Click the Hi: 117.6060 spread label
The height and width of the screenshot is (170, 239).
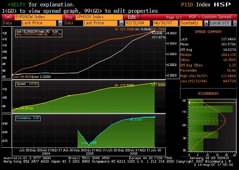click(x=124, y=85)
